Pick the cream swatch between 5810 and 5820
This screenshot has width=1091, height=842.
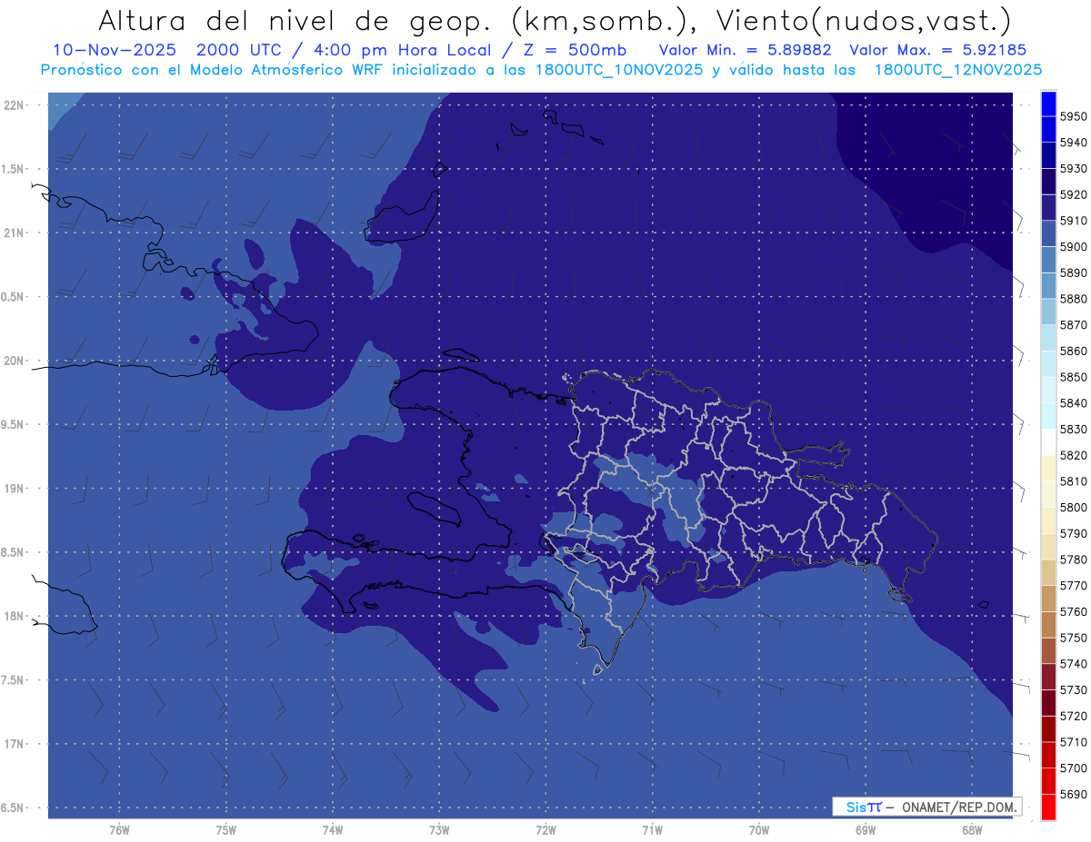(x=1048, y=468)
